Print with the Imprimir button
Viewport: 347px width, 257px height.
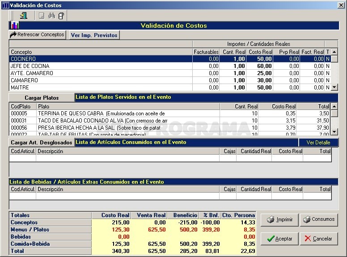[279, 219]
